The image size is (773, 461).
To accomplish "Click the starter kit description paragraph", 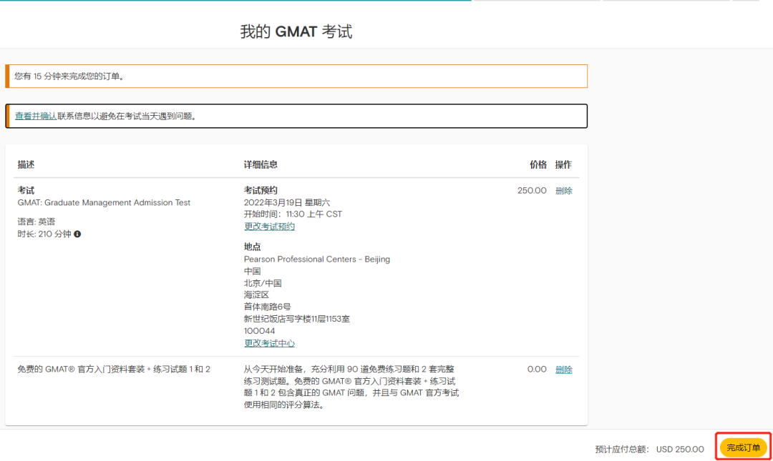I will (x=351, y=387).
